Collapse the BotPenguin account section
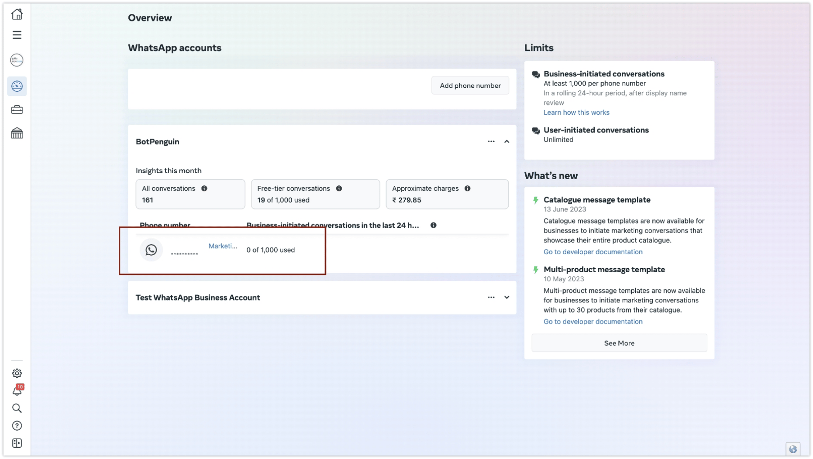813x459 pixels. click(506, 142)
